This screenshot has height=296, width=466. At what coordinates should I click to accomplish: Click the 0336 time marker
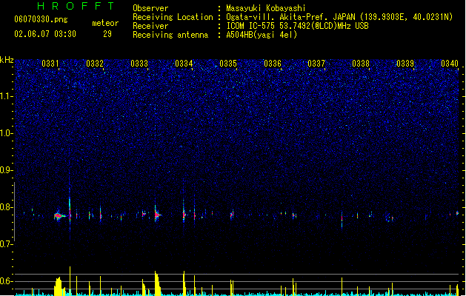(273, 64)
